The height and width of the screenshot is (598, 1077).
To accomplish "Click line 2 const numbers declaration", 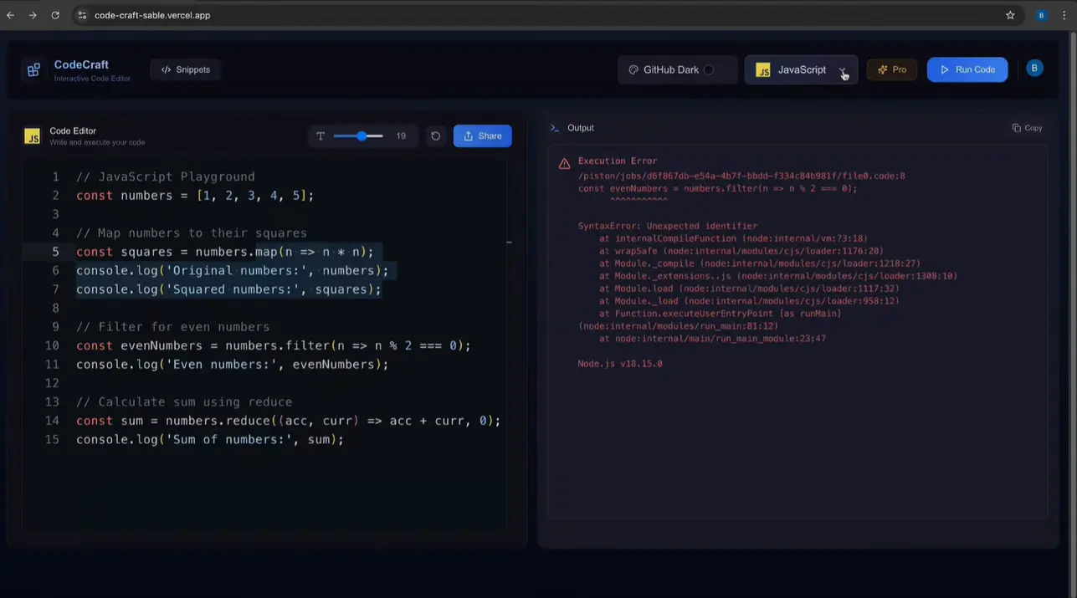I will tap(195, 196).
